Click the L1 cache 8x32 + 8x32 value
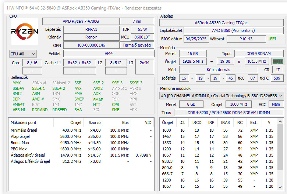 coord(79,63)
